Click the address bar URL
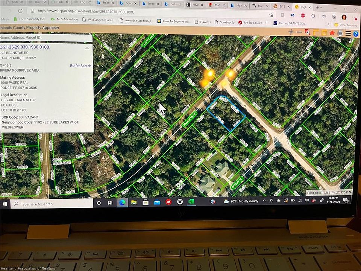This screenshot has height=271, width=361. [86, 12]
